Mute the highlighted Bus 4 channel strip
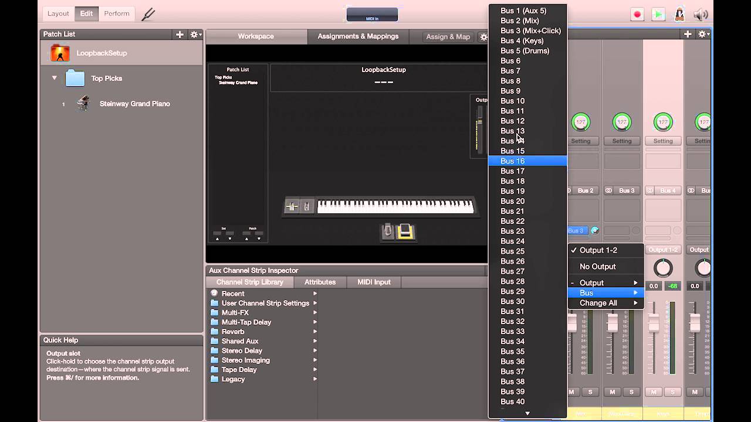The image size is (751, 422). click(x=654, y=392)
